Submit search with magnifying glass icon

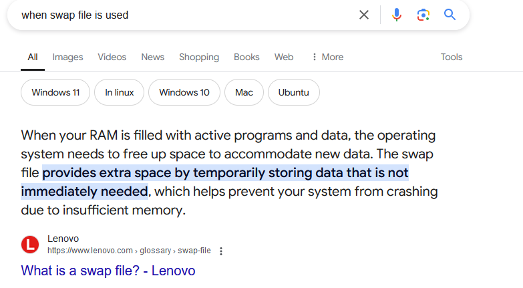click(450, 15)
